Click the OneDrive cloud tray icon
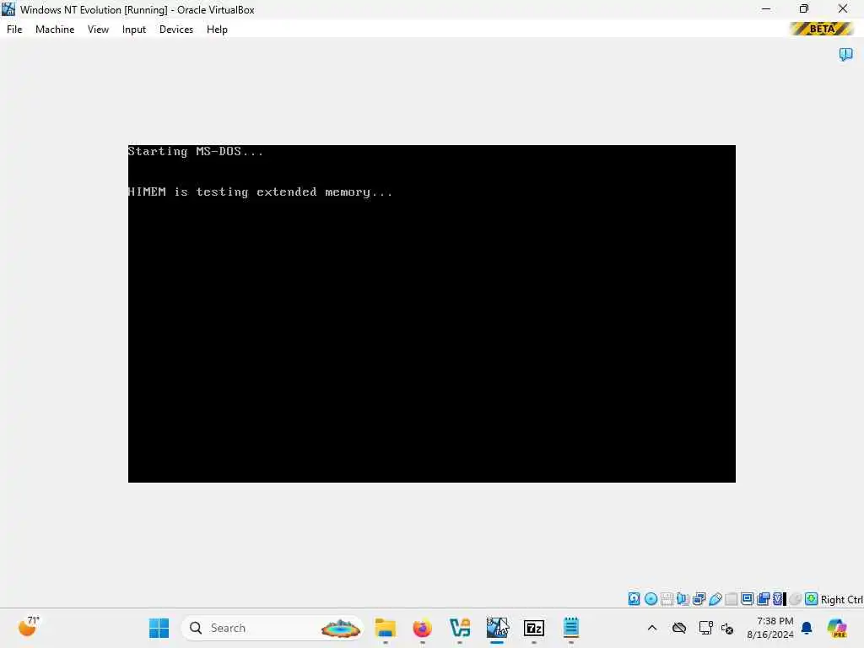This screenshot has height=648, width=864. pyautogui.click(x=679, y=628)
